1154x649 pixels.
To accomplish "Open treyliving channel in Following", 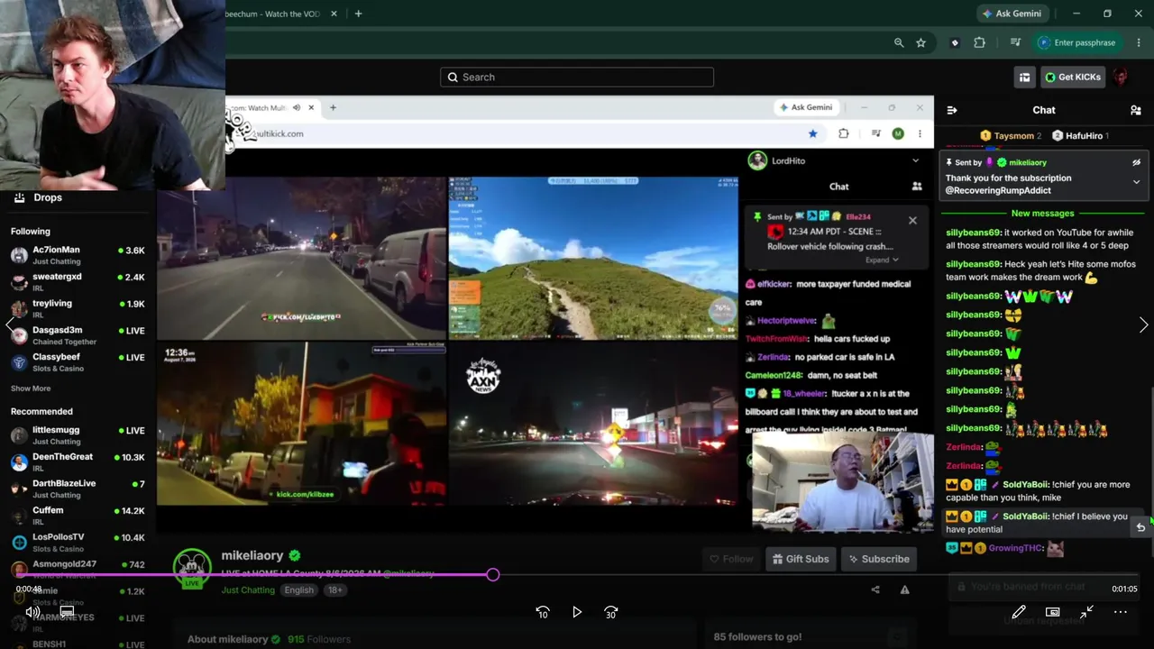I will point(78,308).
